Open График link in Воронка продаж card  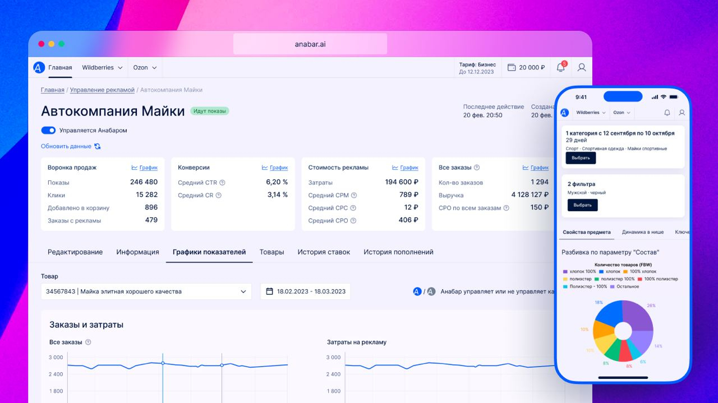144,168
